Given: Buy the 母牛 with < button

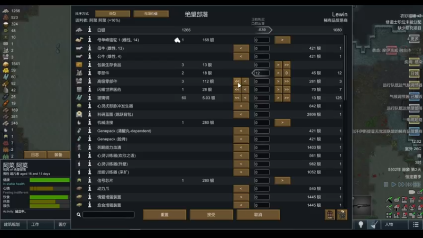Looking at the screenshot, I should click(241, 48).
